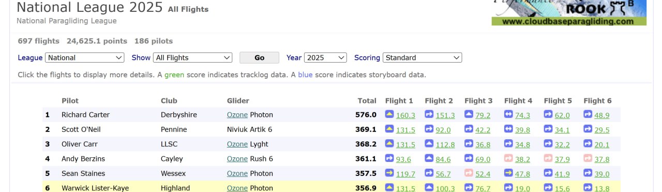The height and width of the screenshot is (192, 662).
Task: Click the yellow arrow icon beside score 47.8
Action: pos(509,173)
